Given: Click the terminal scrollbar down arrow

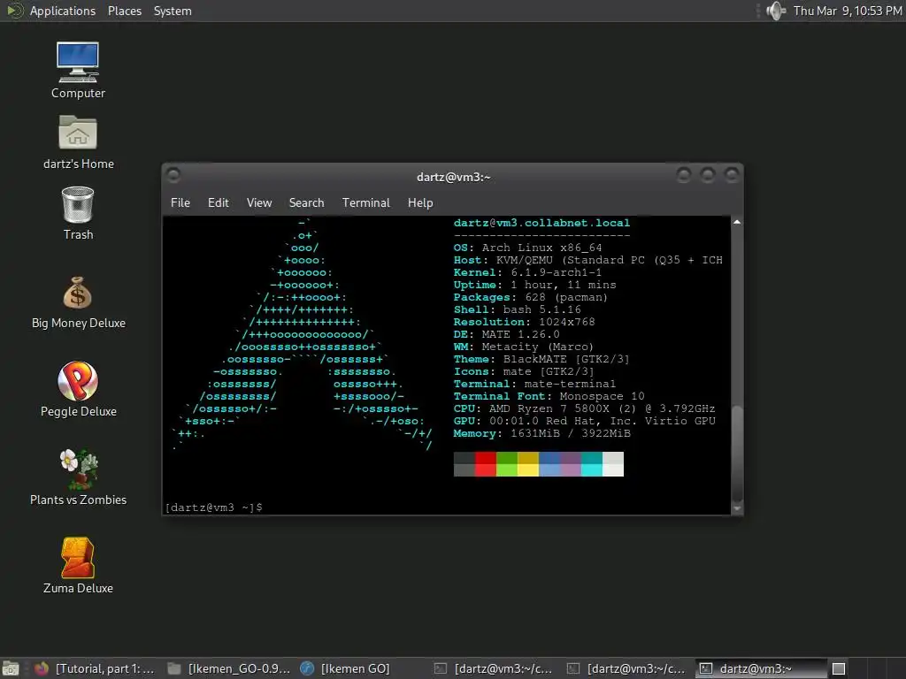Looking at the screenshot, I should pyautogui.click(x=737, y=508).
